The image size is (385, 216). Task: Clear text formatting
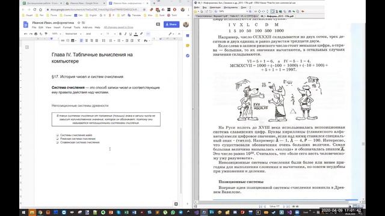pos(139,40)
